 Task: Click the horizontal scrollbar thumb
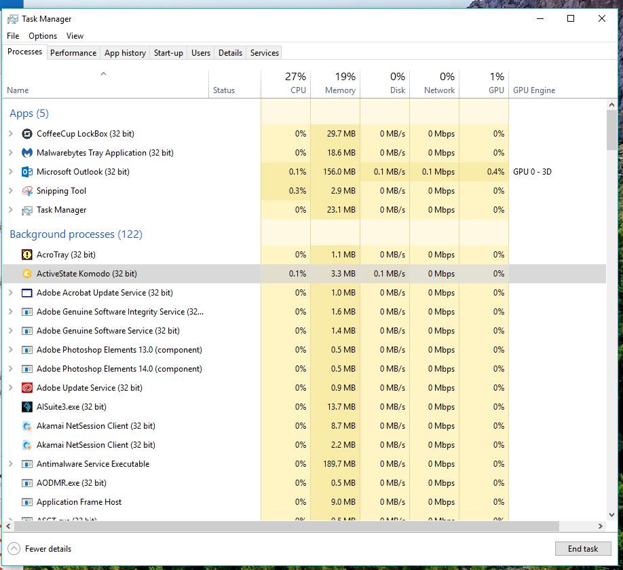point(287,527)
